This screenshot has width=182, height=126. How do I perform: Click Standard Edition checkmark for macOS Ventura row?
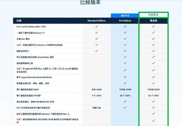pyautogui.click(x=97, y=26)
